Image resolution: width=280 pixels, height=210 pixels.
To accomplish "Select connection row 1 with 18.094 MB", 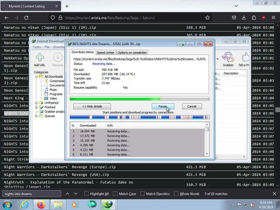I will point(137,131).
